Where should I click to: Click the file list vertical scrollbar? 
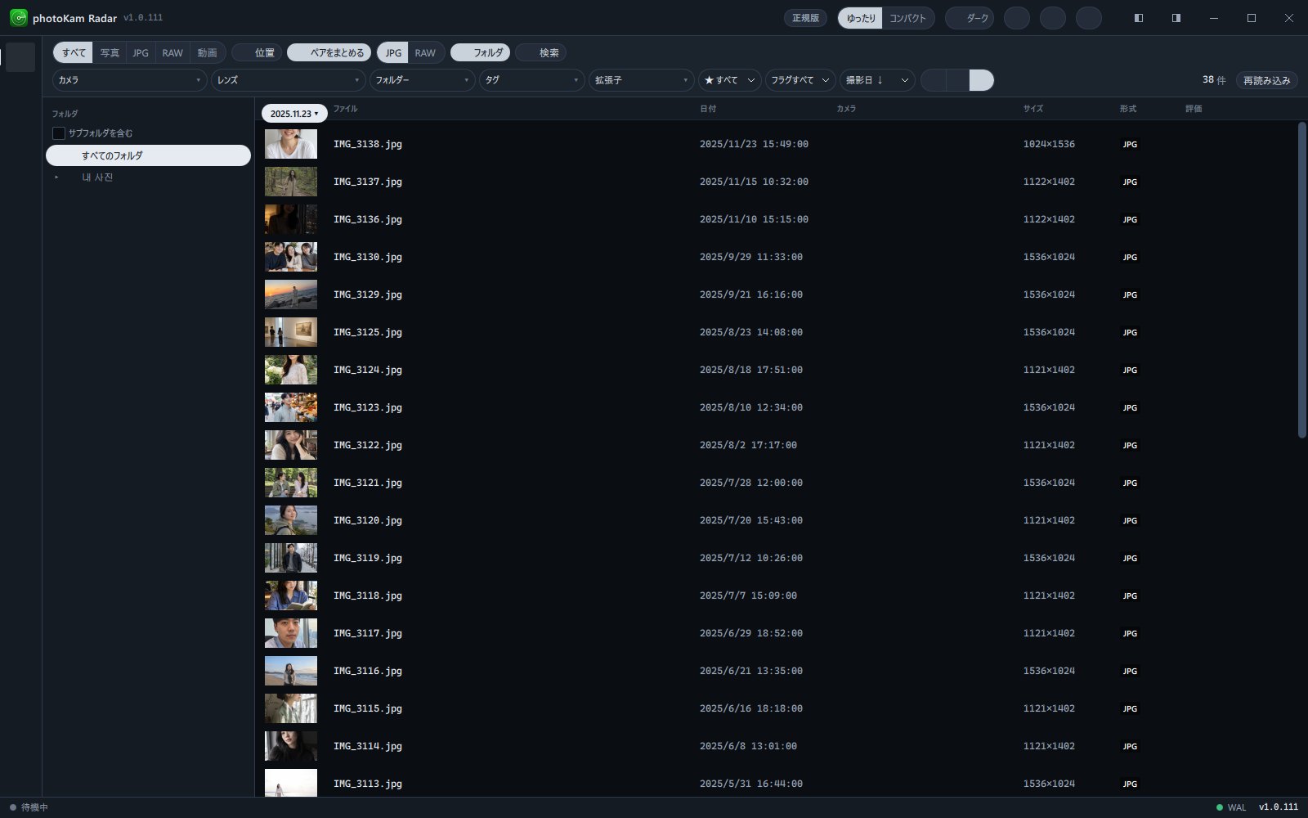[x=1302, y=280]
